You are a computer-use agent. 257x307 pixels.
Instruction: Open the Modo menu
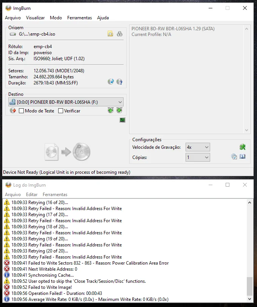[x=56, y=18]
